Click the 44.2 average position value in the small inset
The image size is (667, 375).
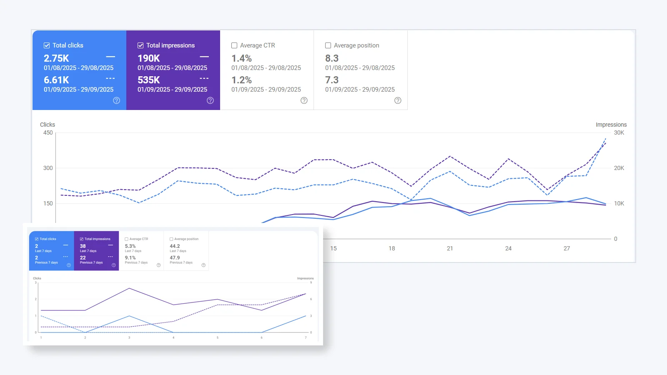point(175,246)
